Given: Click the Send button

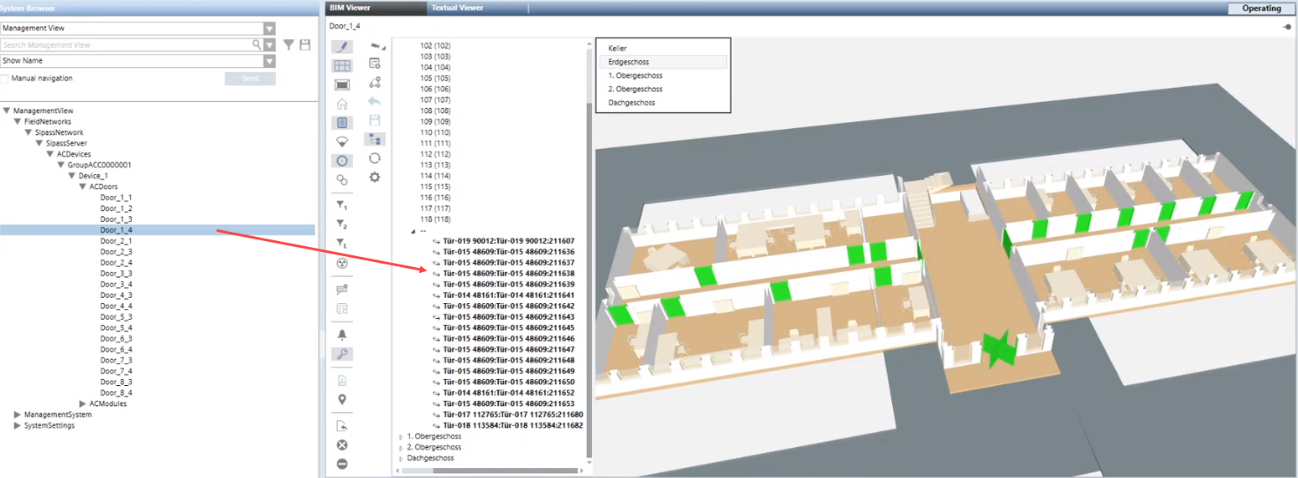Looking at the screenshot, I should pyautogui.click(x=250, y=79).
